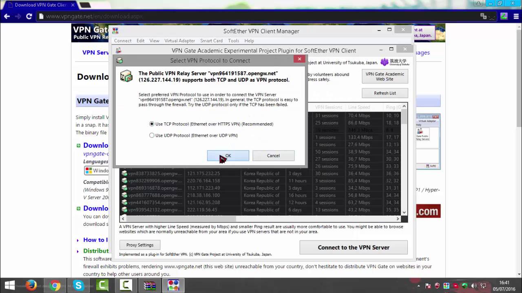Click IP address 121.175.232.25 cell
This screenshot has width=522, height=293.
click(x=203, y=173)
